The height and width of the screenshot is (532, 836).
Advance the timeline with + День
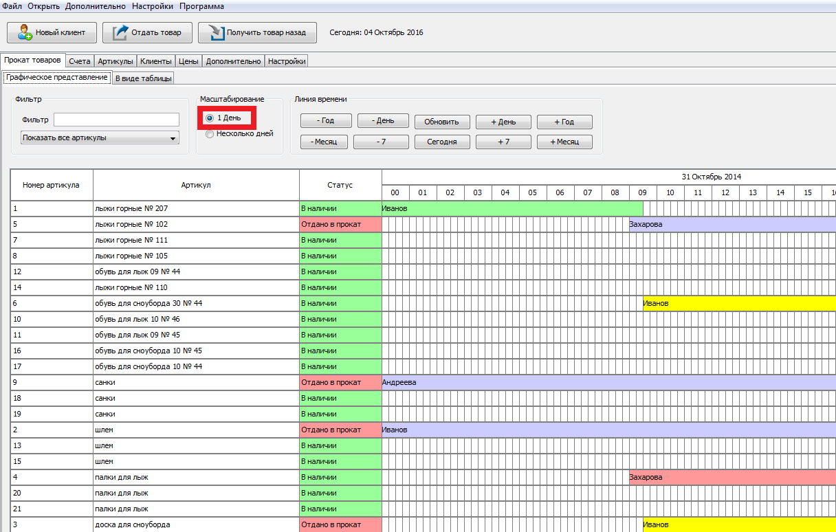click(503, 122)
